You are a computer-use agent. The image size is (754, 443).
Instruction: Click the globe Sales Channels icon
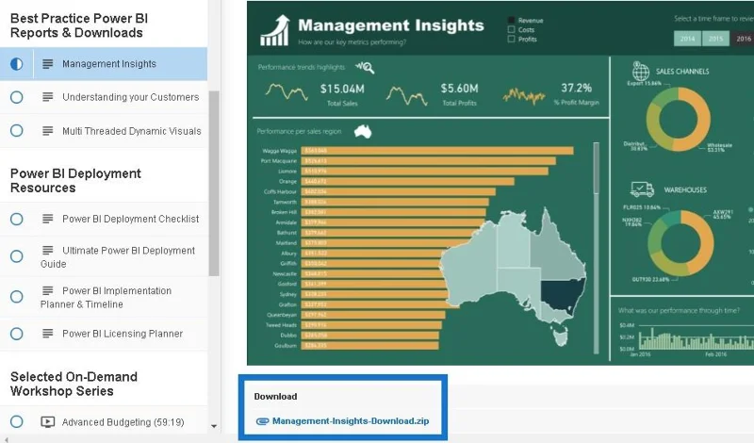tap(641, 72)
